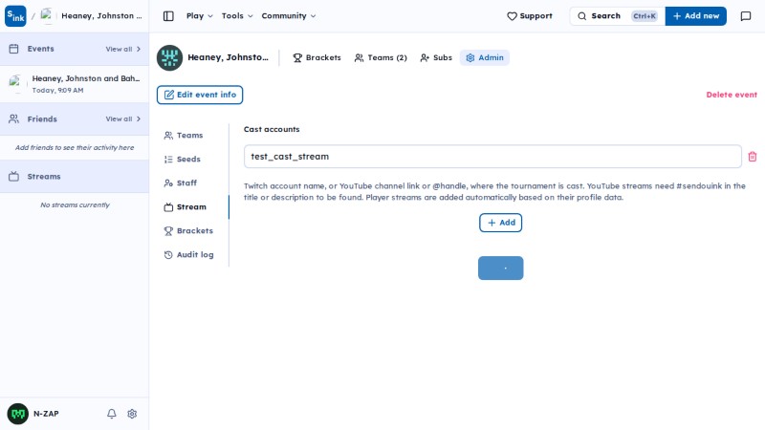Screen dimensions: 765x430
Task: View all Friends
Action: (123, 118)
